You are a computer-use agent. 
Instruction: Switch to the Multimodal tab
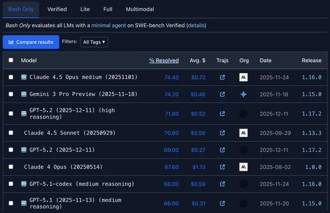point(140,9)
